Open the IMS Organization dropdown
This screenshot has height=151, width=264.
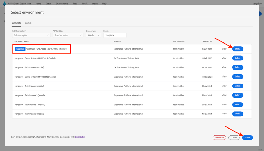(31, 35)
